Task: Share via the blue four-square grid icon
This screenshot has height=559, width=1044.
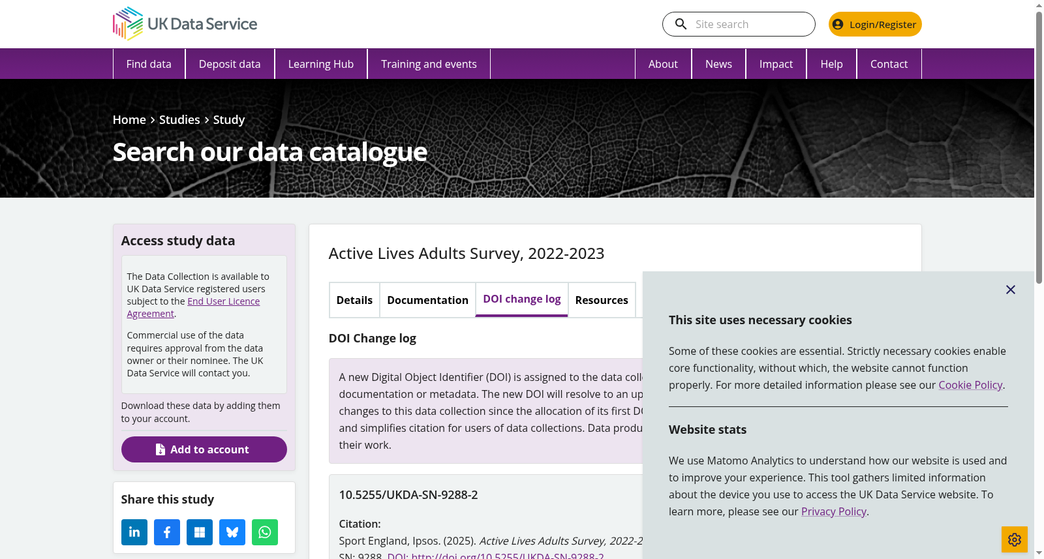Action: click(200, 532)
